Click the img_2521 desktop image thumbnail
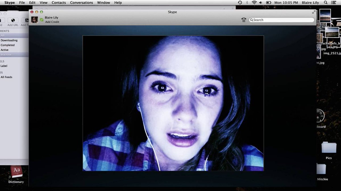This screenshot has width=341, height=191. [332, 53]
